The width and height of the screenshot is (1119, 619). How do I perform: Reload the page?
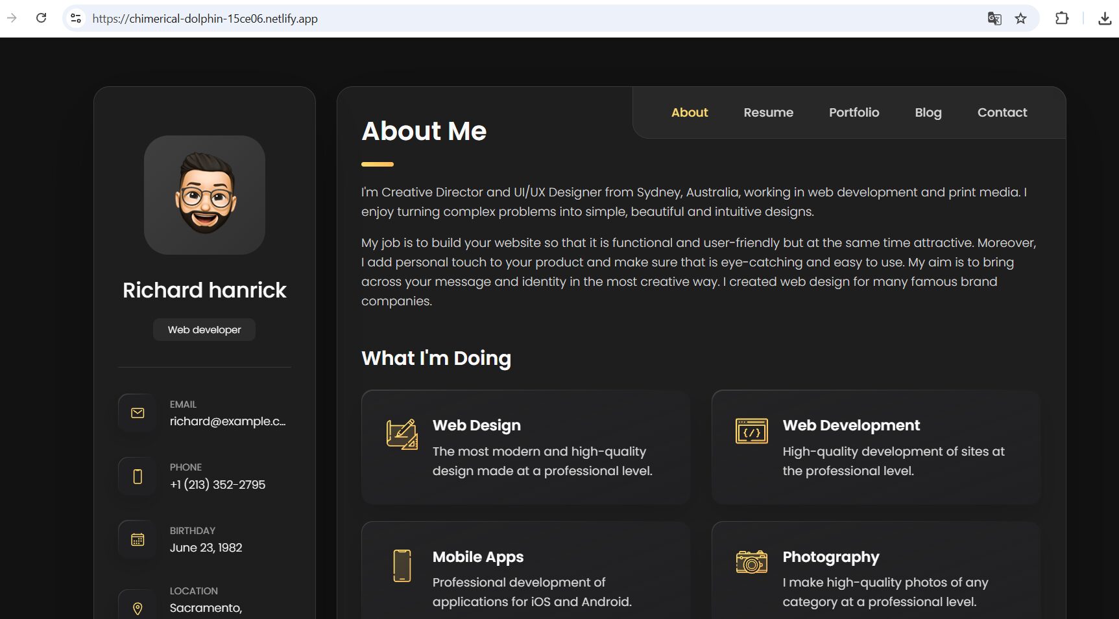coord(42,18)
